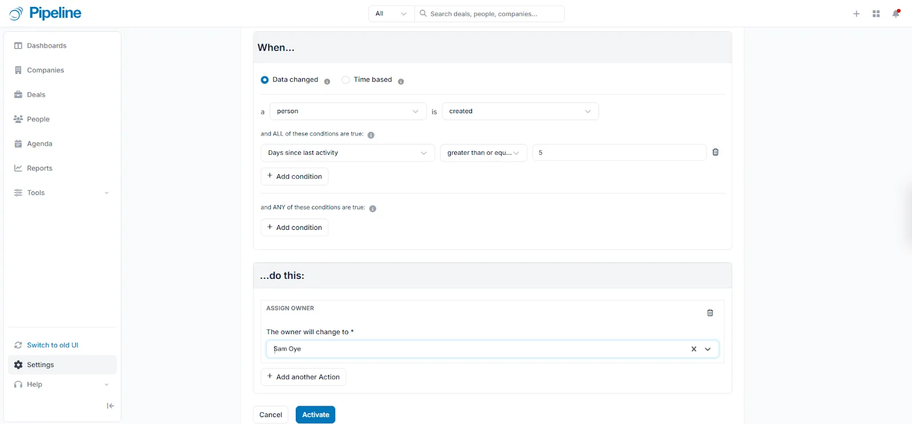Delete the Assign Owner action

pyautogui.click(x=710, y=312)
